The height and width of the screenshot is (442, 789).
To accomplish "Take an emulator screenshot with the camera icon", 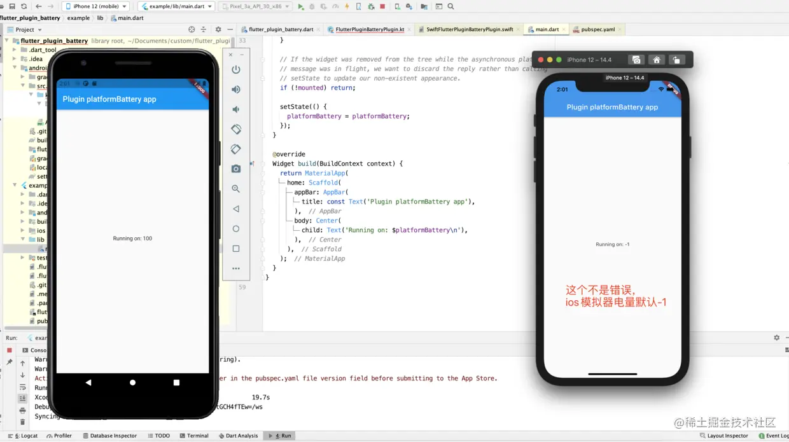I will pos(236,169).
